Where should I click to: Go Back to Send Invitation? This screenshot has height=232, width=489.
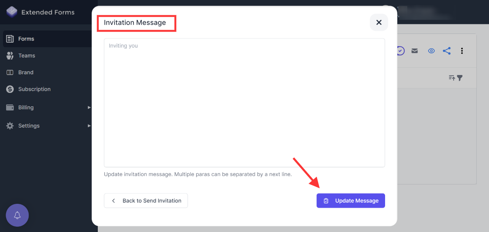146,200
